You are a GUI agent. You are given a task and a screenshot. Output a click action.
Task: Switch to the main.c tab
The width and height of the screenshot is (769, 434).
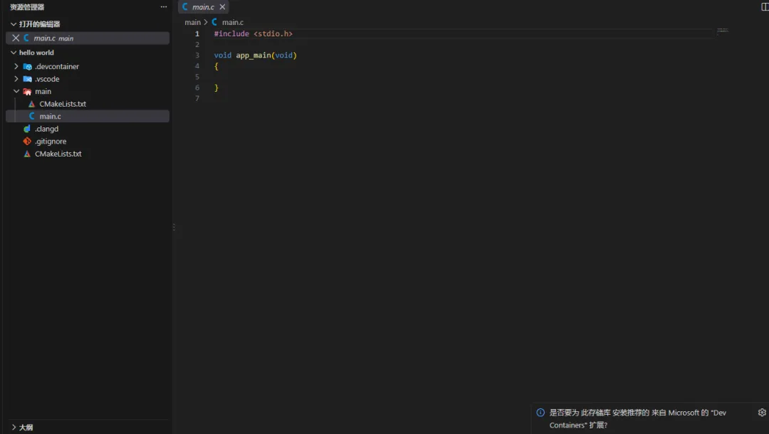203,7
